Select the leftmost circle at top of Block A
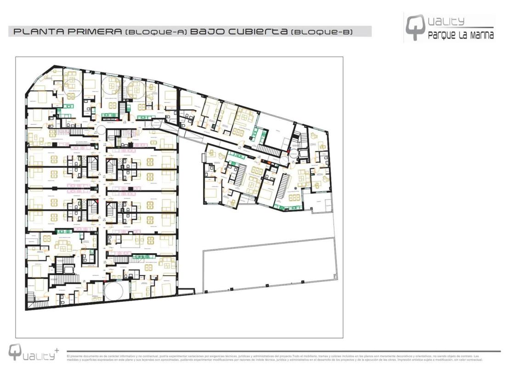 73,87
